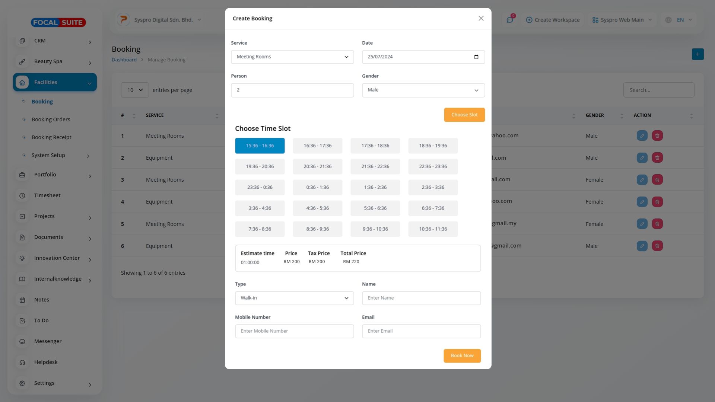Click the red trash icon in row 3
The width and height of the screenshot is (715, 402).
coord(657,180)
